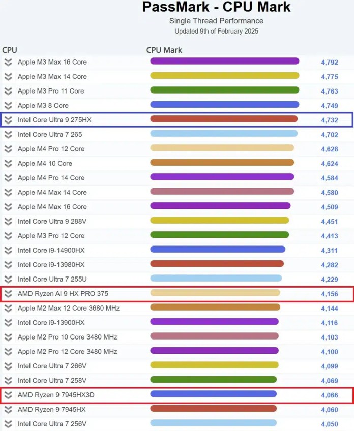Expand the Apple M2 Pro 10 Core row
This screenshot has height=431, width=354.
[x=8, y=337]
